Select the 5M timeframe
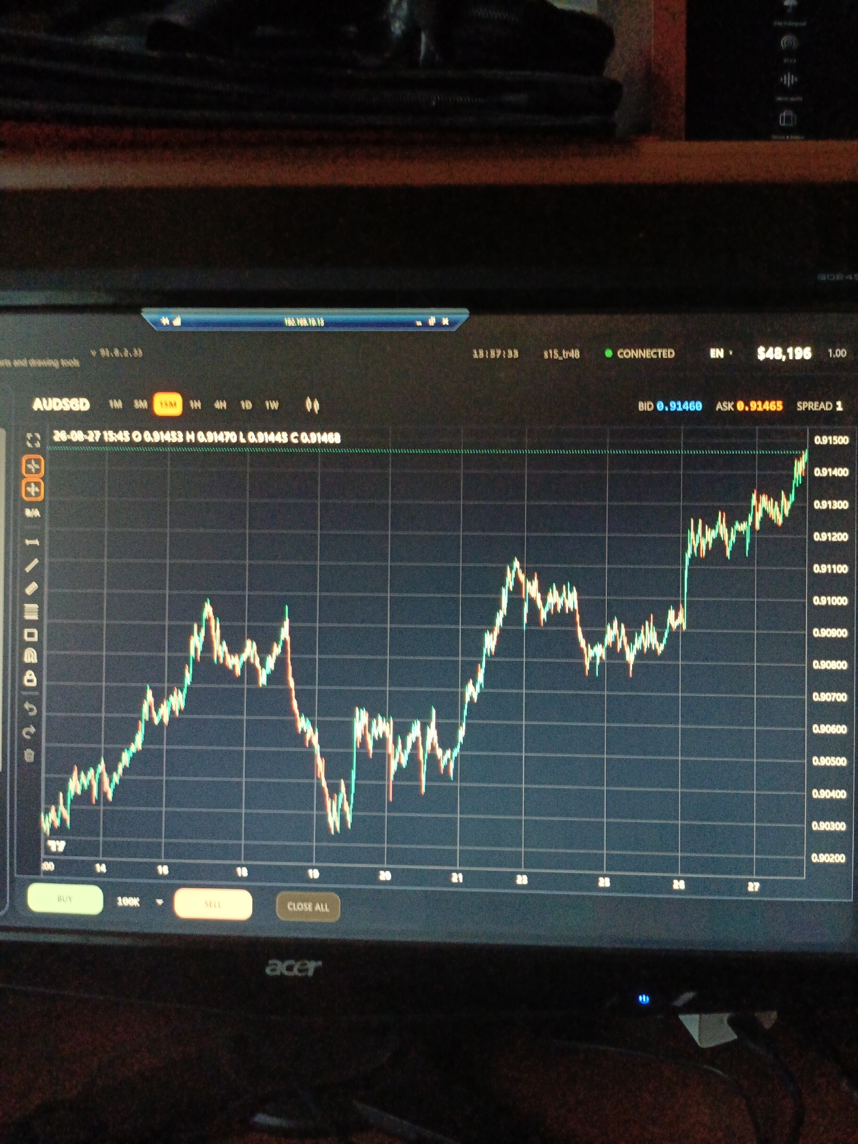Image resolution: width=858 pixels, height=1144 pixels. point(141,404)
